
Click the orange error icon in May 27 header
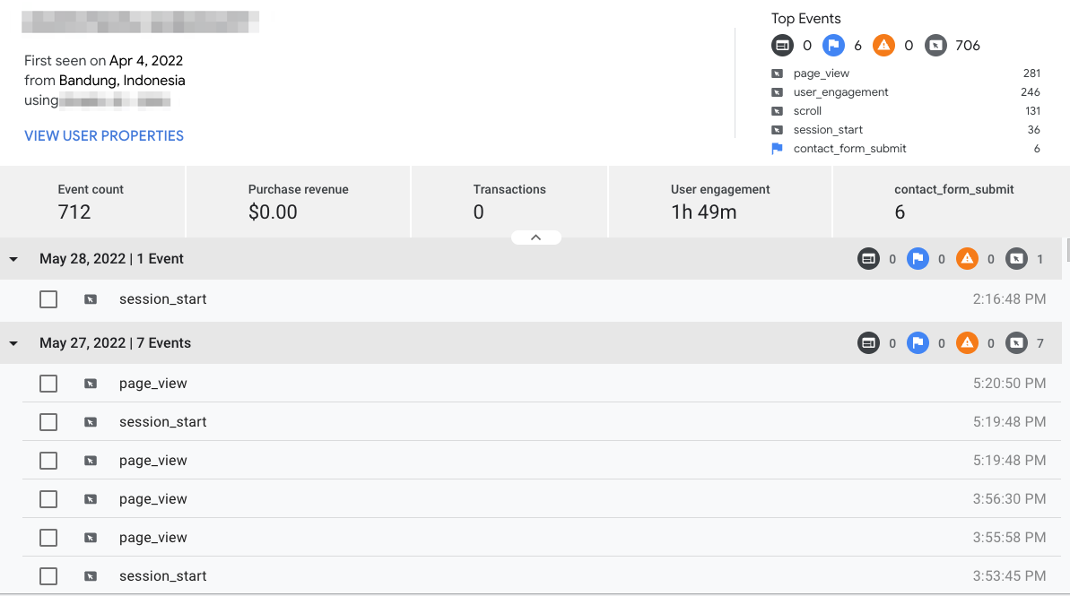pyautogui.click(x=967, y=343)
